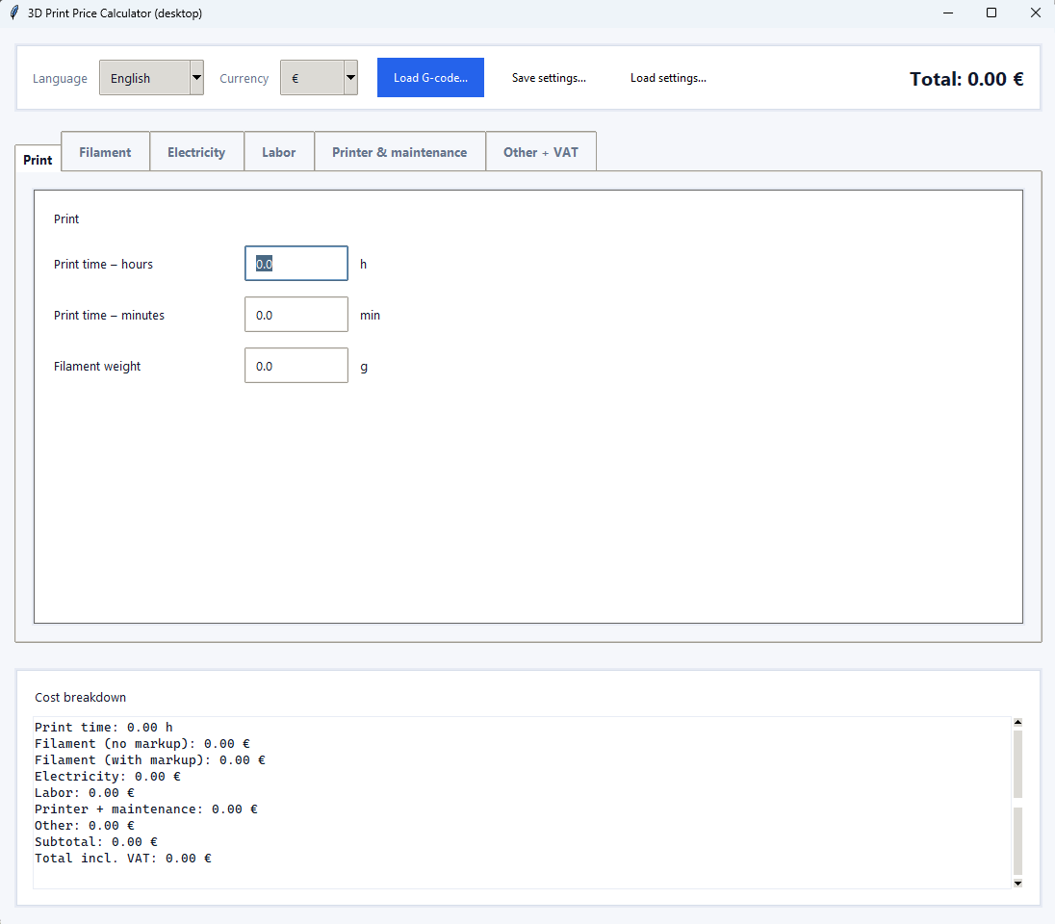Click the scroll-down arrow in Cost breakdown
This screenshot has height=924, width=1055.
(1017, 883)
